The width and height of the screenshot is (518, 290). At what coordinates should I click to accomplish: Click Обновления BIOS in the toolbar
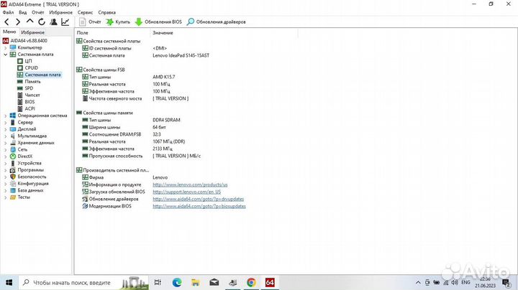click(158, 22)
